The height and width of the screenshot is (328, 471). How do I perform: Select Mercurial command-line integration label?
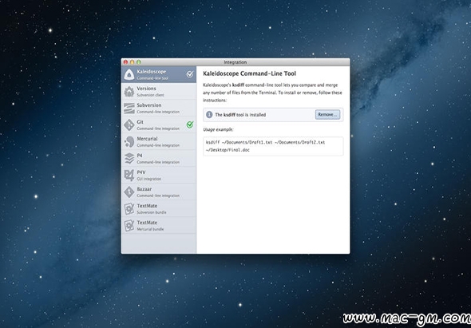pos(158,142)
